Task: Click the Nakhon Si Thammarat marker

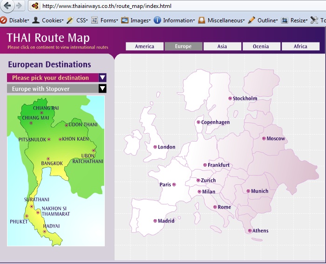Action: pyautogui.click(x=38, y=212)
